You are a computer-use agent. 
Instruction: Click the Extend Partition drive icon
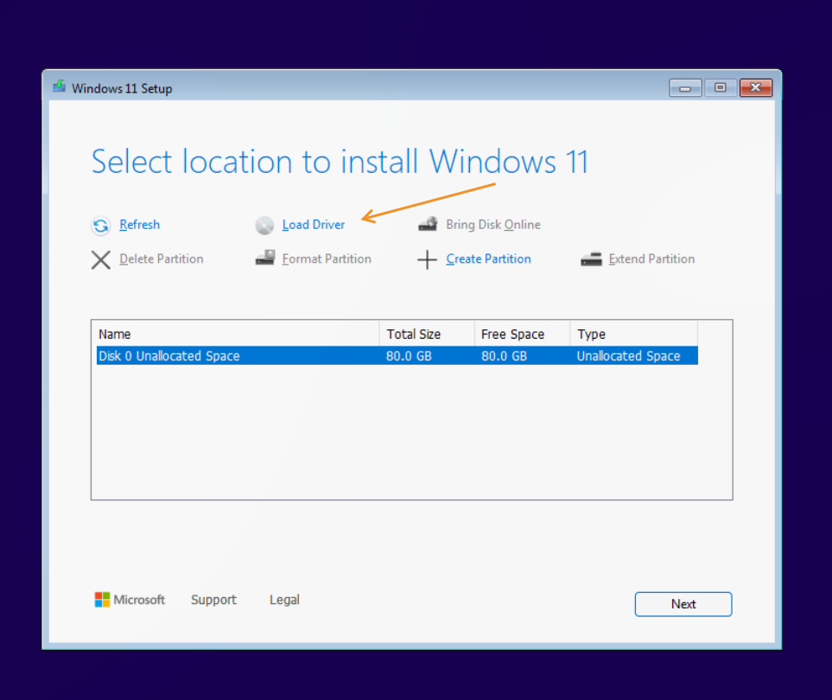tap(593, 258)
